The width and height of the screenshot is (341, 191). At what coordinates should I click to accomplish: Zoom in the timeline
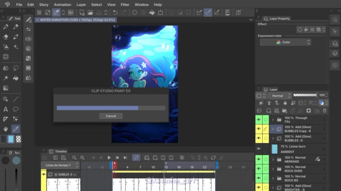point(82,158)
